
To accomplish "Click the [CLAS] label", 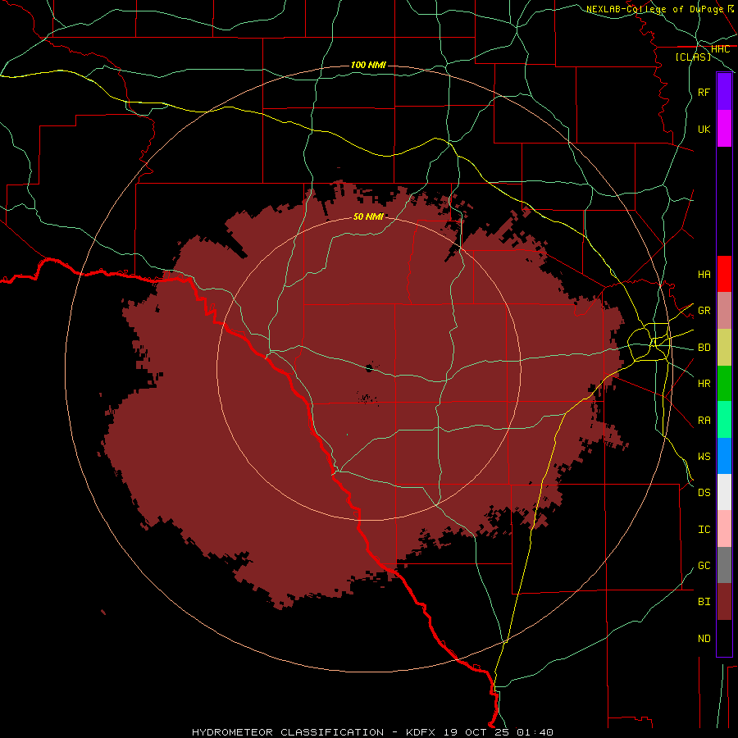I will coord(693,57).
